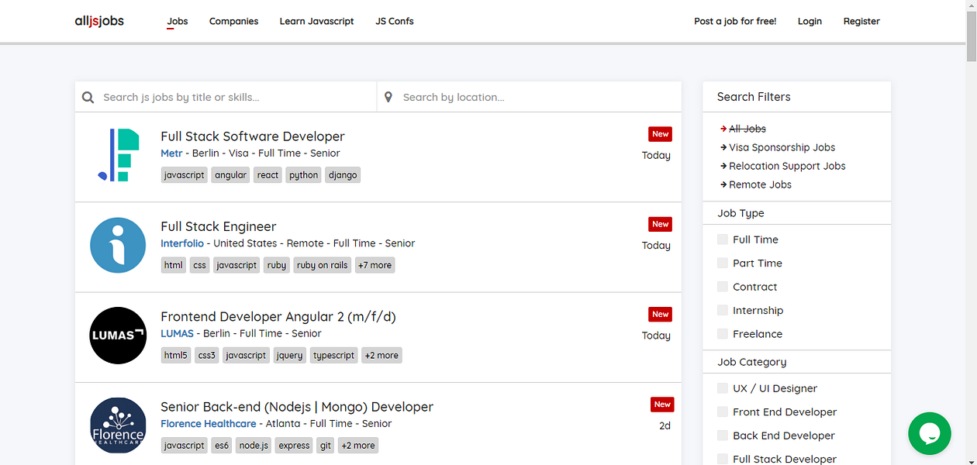Select Visa Sponsorship Jobs filter
The image size is (977, 465).
(x=782, y=147)
